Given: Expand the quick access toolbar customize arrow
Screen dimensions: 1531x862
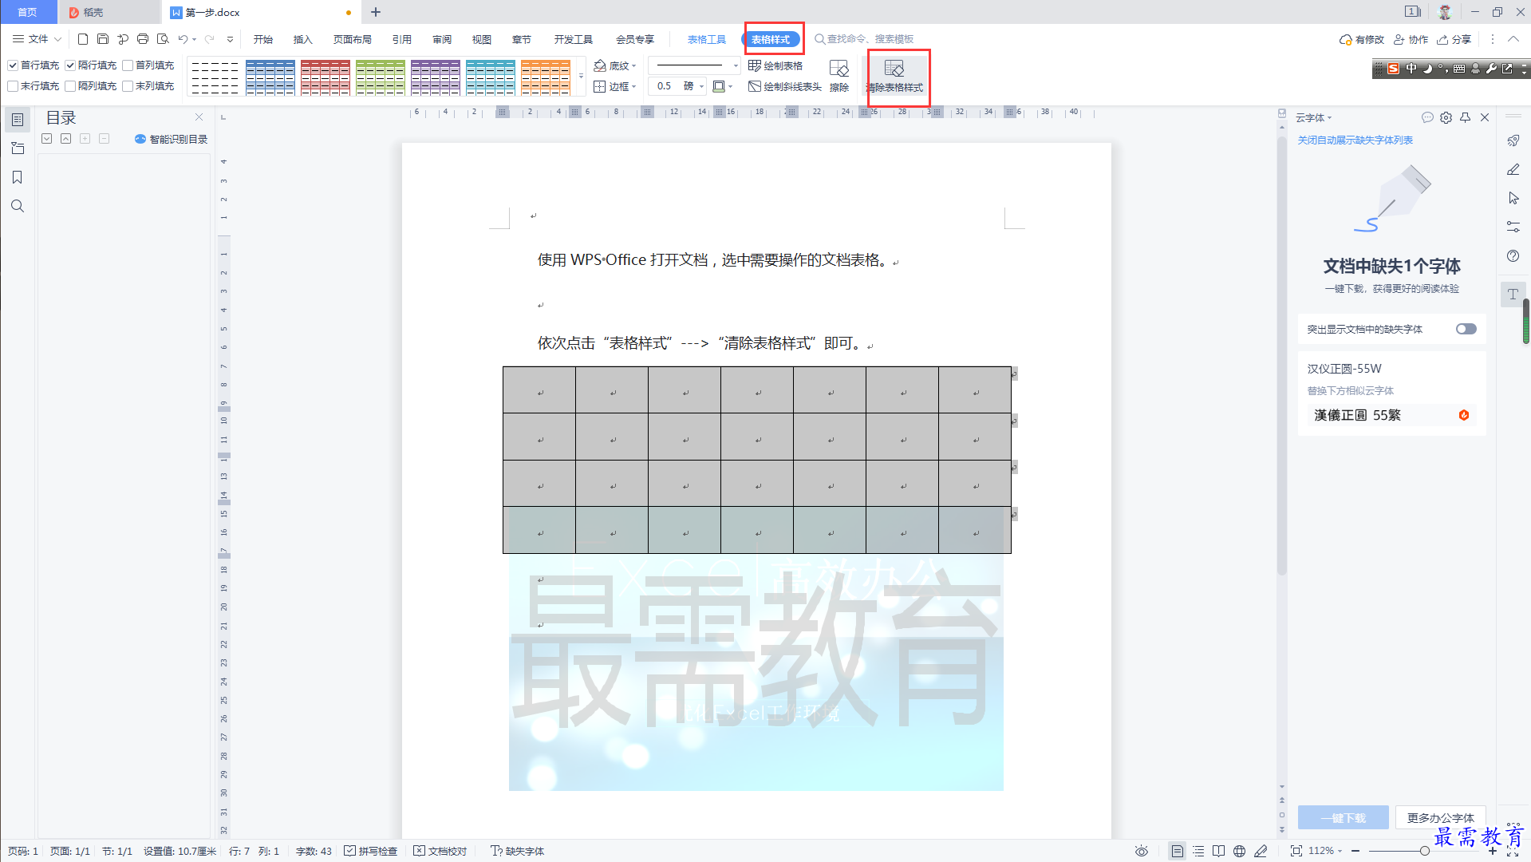Looking at the screenshot, I should [231, 39].
